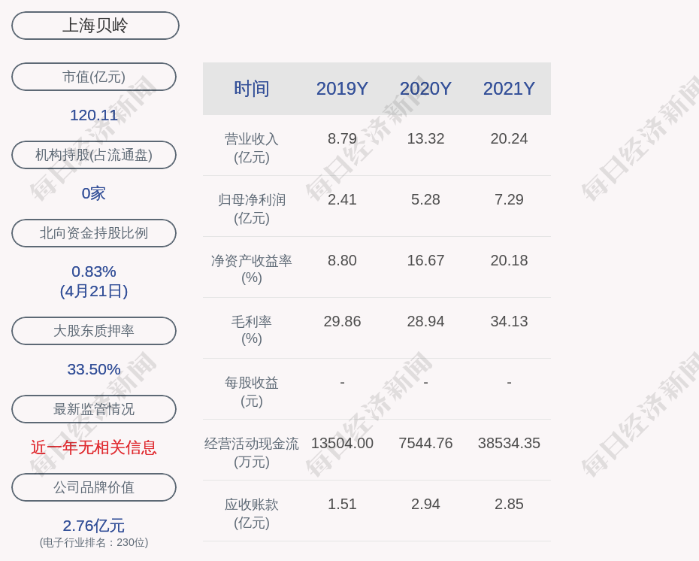Select the northbound holding value 0.83%

tap(94, 271)
